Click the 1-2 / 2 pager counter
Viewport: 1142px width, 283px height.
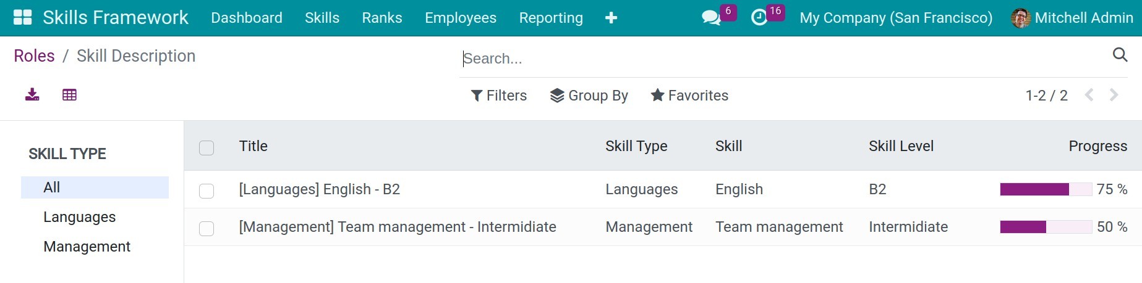click(1046, 96)
